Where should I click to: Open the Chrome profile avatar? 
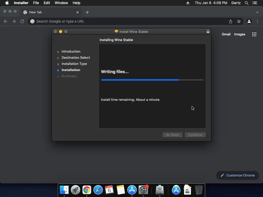coord(249,21)
